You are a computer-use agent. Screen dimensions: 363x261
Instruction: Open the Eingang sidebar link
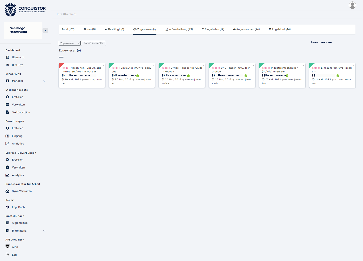pyautogui.click(x=17, y=136)
